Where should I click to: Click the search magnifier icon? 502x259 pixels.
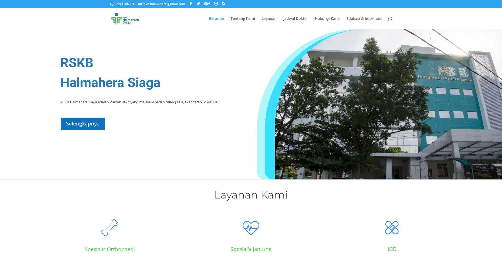390,19
